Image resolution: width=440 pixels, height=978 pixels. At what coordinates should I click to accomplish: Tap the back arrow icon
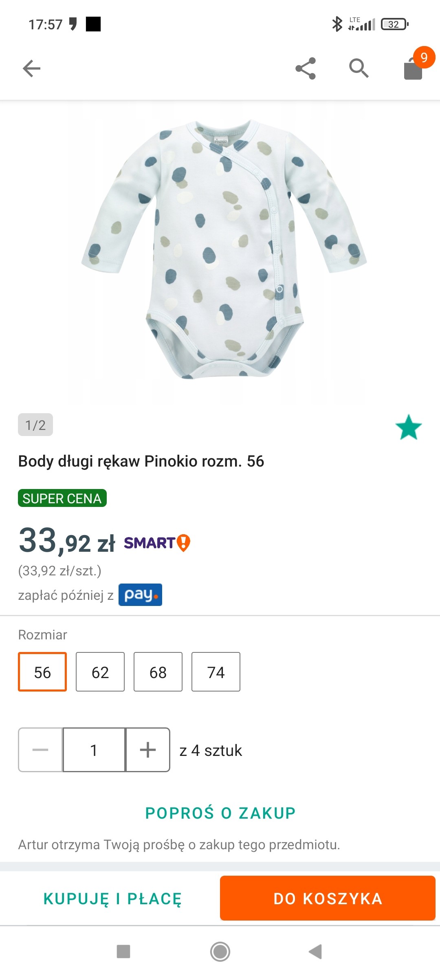pyautogui.click(x=32, y=68)
